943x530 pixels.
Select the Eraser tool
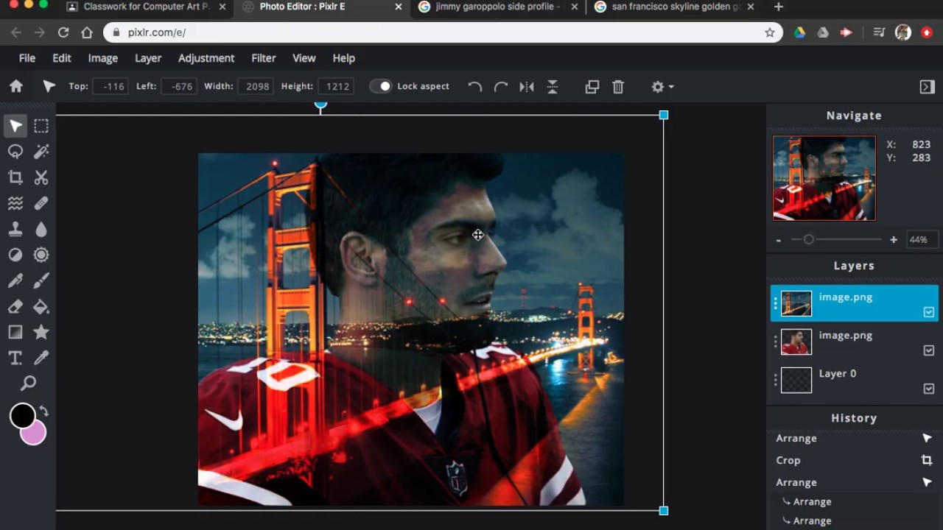click(15, 306)
